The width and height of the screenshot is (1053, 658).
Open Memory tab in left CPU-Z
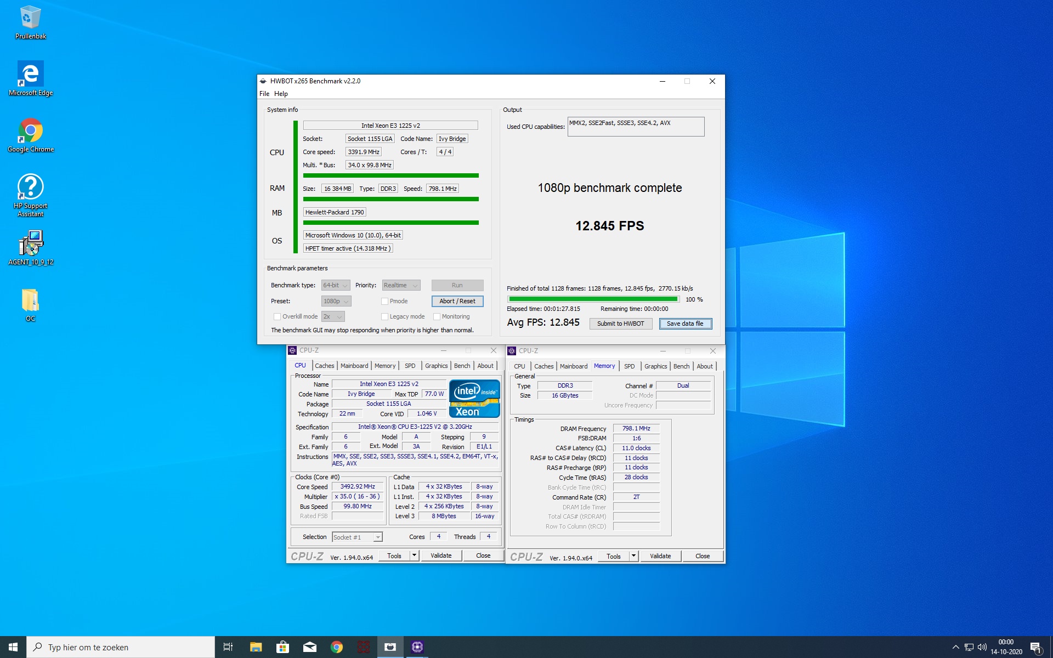(385, 366)
